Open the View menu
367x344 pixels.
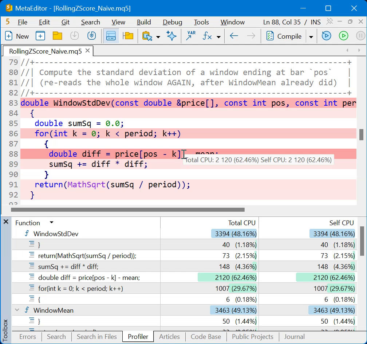[118, 22]
